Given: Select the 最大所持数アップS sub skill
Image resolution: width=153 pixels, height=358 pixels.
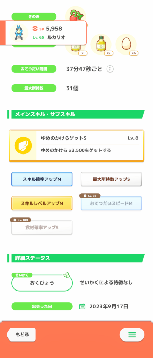Looking at the screenshot, I should 111,179.
